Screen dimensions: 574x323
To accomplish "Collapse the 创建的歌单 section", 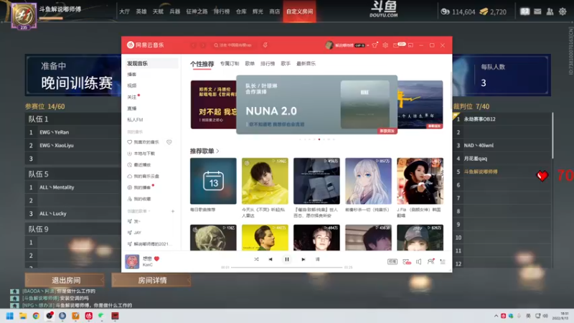I will click(138, 211).
